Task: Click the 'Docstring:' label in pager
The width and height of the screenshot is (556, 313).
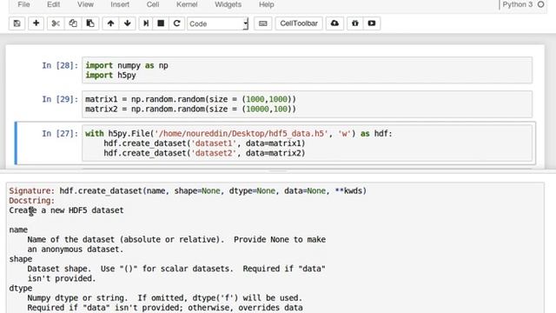Action: 32,201
